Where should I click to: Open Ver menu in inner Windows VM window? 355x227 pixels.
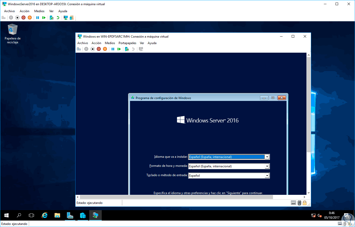(142, 43)
